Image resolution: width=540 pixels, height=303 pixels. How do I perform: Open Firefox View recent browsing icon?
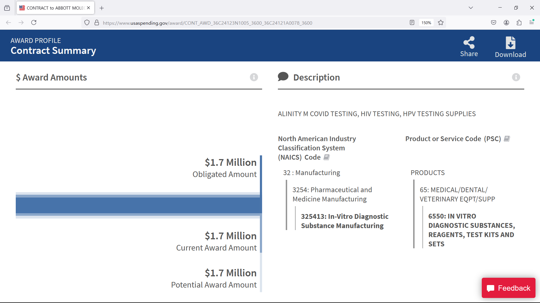[x=7, y=8]
